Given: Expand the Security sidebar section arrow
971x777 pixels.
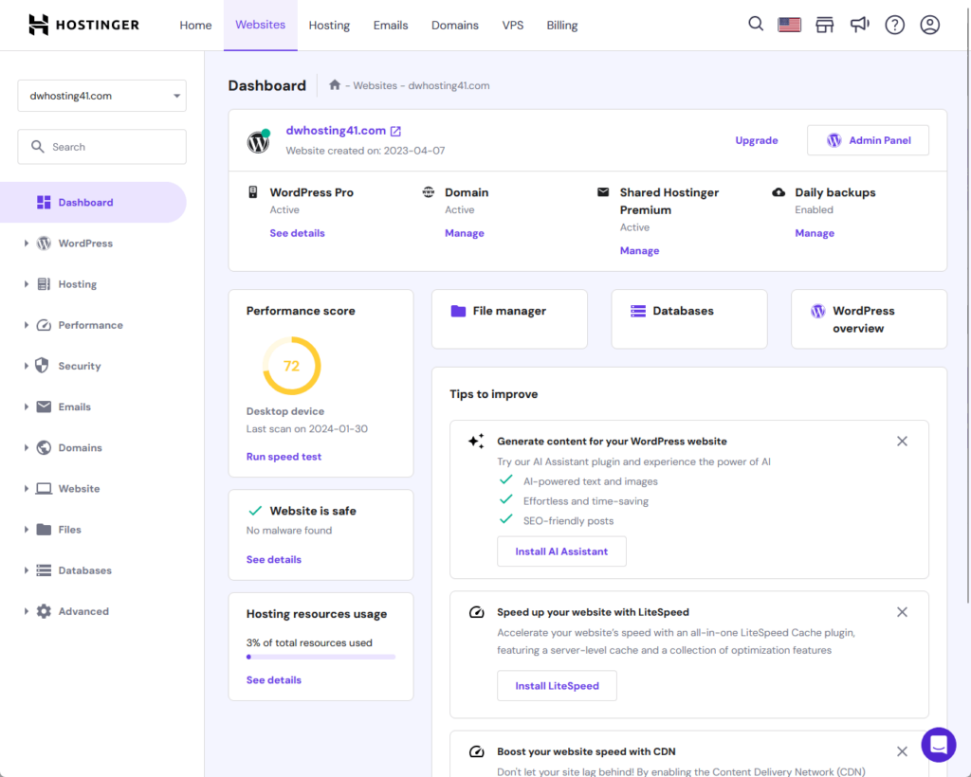Looking at the screenshot, I should [x=26, y=366].
